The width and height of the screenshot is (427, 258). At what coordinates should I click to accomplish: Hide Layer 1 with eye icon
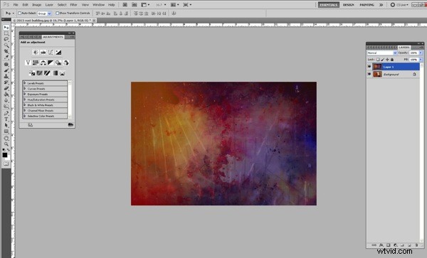(x=369, y=67)
